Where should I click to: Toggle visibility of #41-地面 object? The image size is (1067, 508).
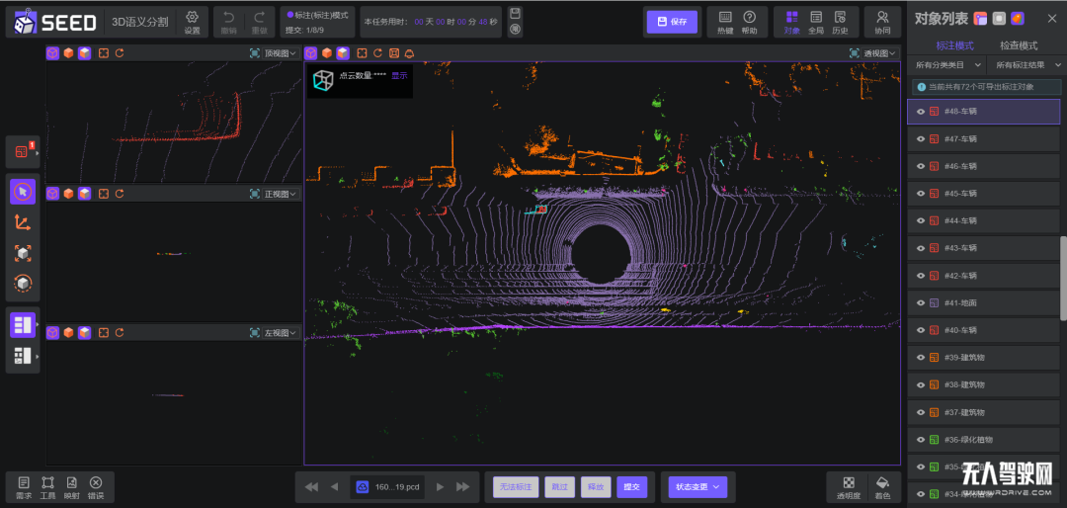(921, 303)
